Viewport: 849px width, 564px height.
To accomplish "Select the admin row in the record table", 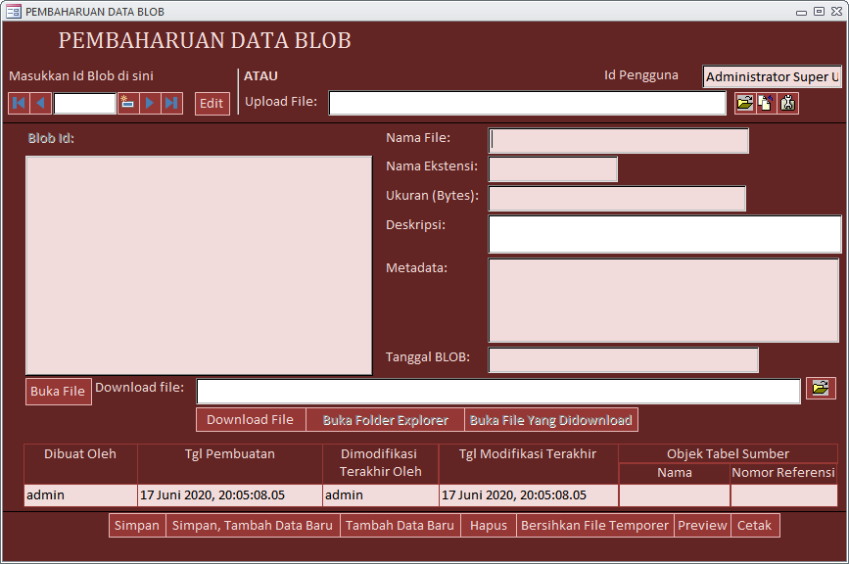I will point(78,494).
